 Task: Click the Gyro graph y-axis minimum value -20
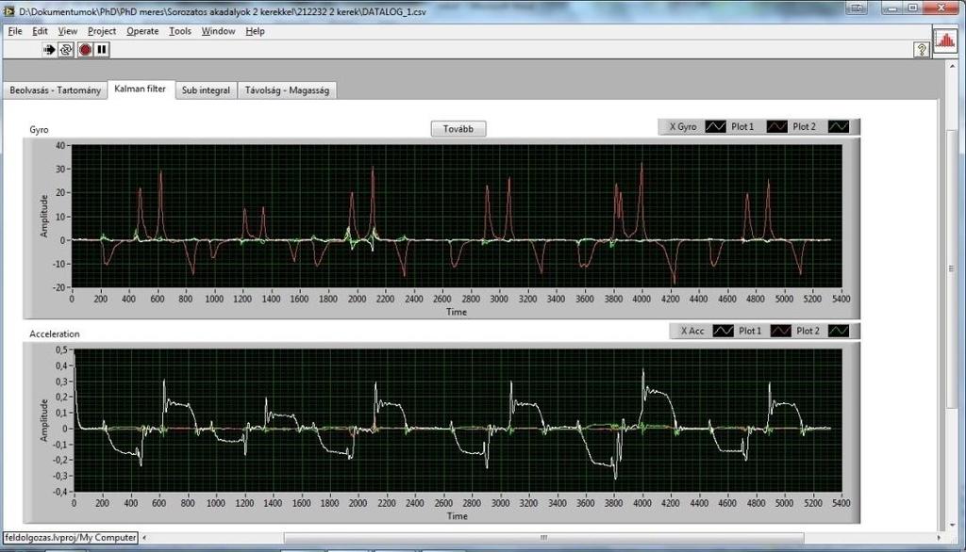pos(58,287)
